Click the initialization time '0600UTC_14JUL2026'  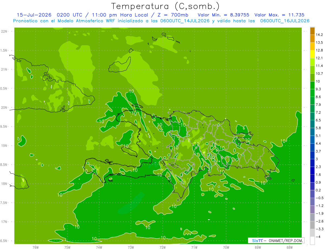[186, 21]
